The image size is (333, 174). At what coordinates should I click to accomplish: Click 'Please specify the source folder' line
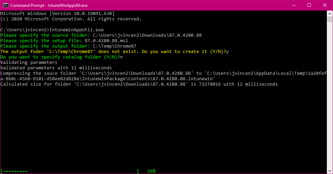(x=101, y=35)
